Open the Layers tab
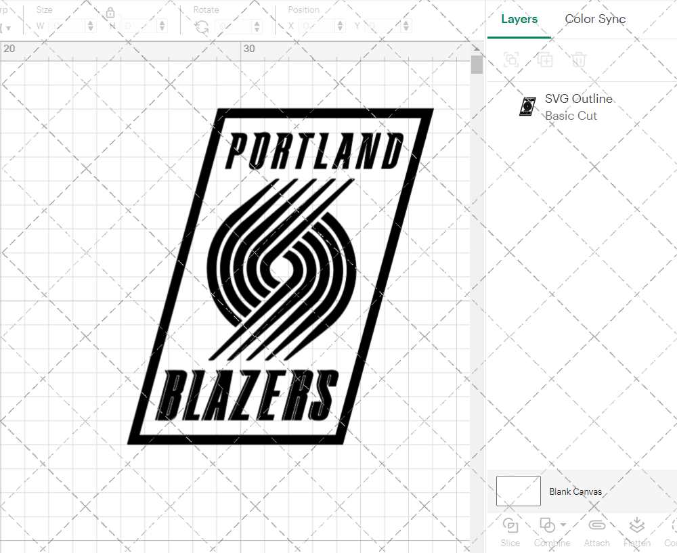 [519, 19]
